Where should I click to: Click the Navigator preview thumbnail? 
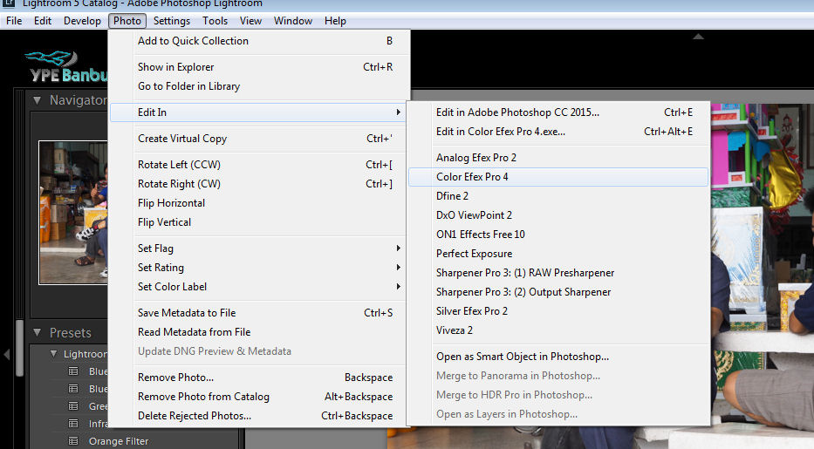click(x=73, y=212)
